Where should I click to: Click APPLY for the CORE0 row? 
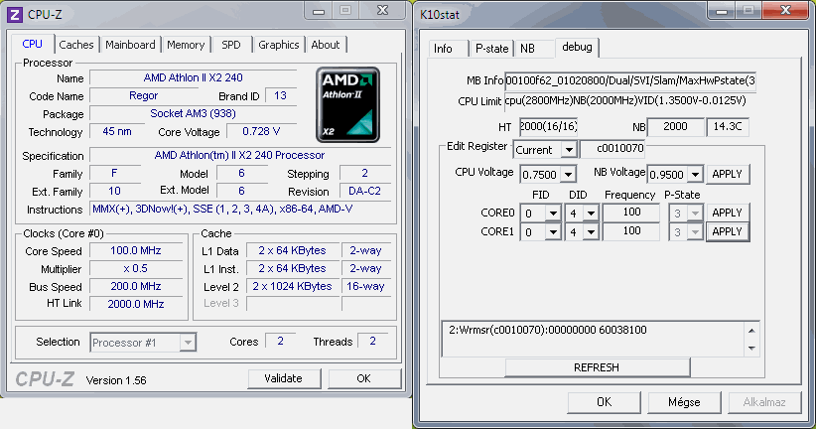(728, 213)
